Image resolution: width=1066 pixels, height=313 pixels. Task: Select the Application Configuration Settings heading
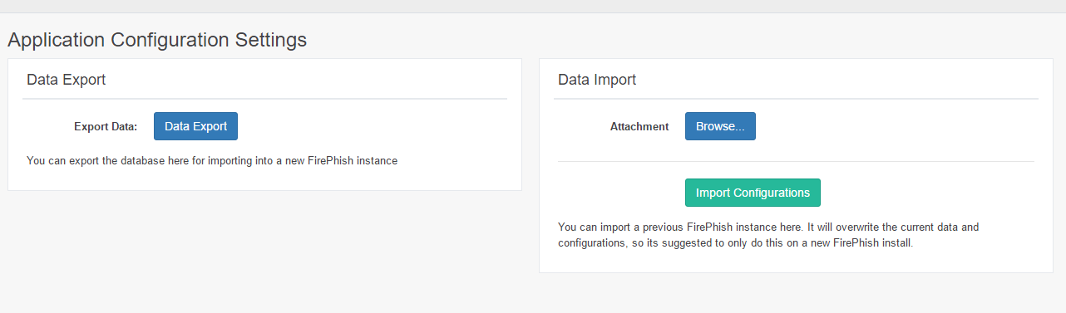(157, 39)
